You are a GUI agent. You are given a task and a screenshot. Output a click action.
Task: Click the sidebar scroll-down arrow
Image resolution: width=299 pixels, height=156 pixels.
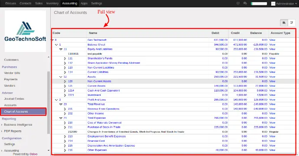(x=49, y=150)
